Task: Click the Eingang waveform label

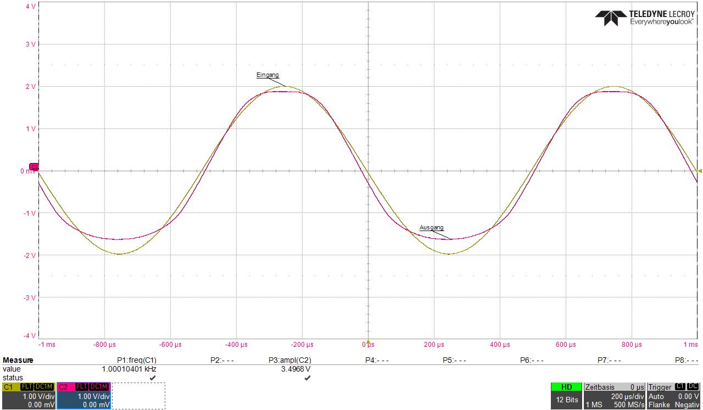Action: tap(267, 75)
